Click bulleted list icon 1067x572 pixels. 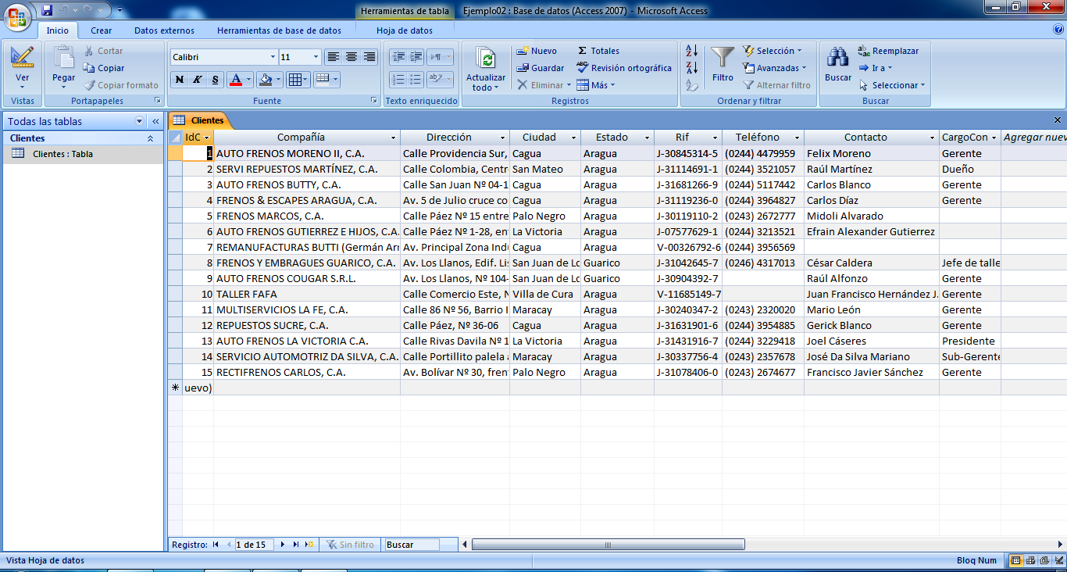(x=416, y=80)
